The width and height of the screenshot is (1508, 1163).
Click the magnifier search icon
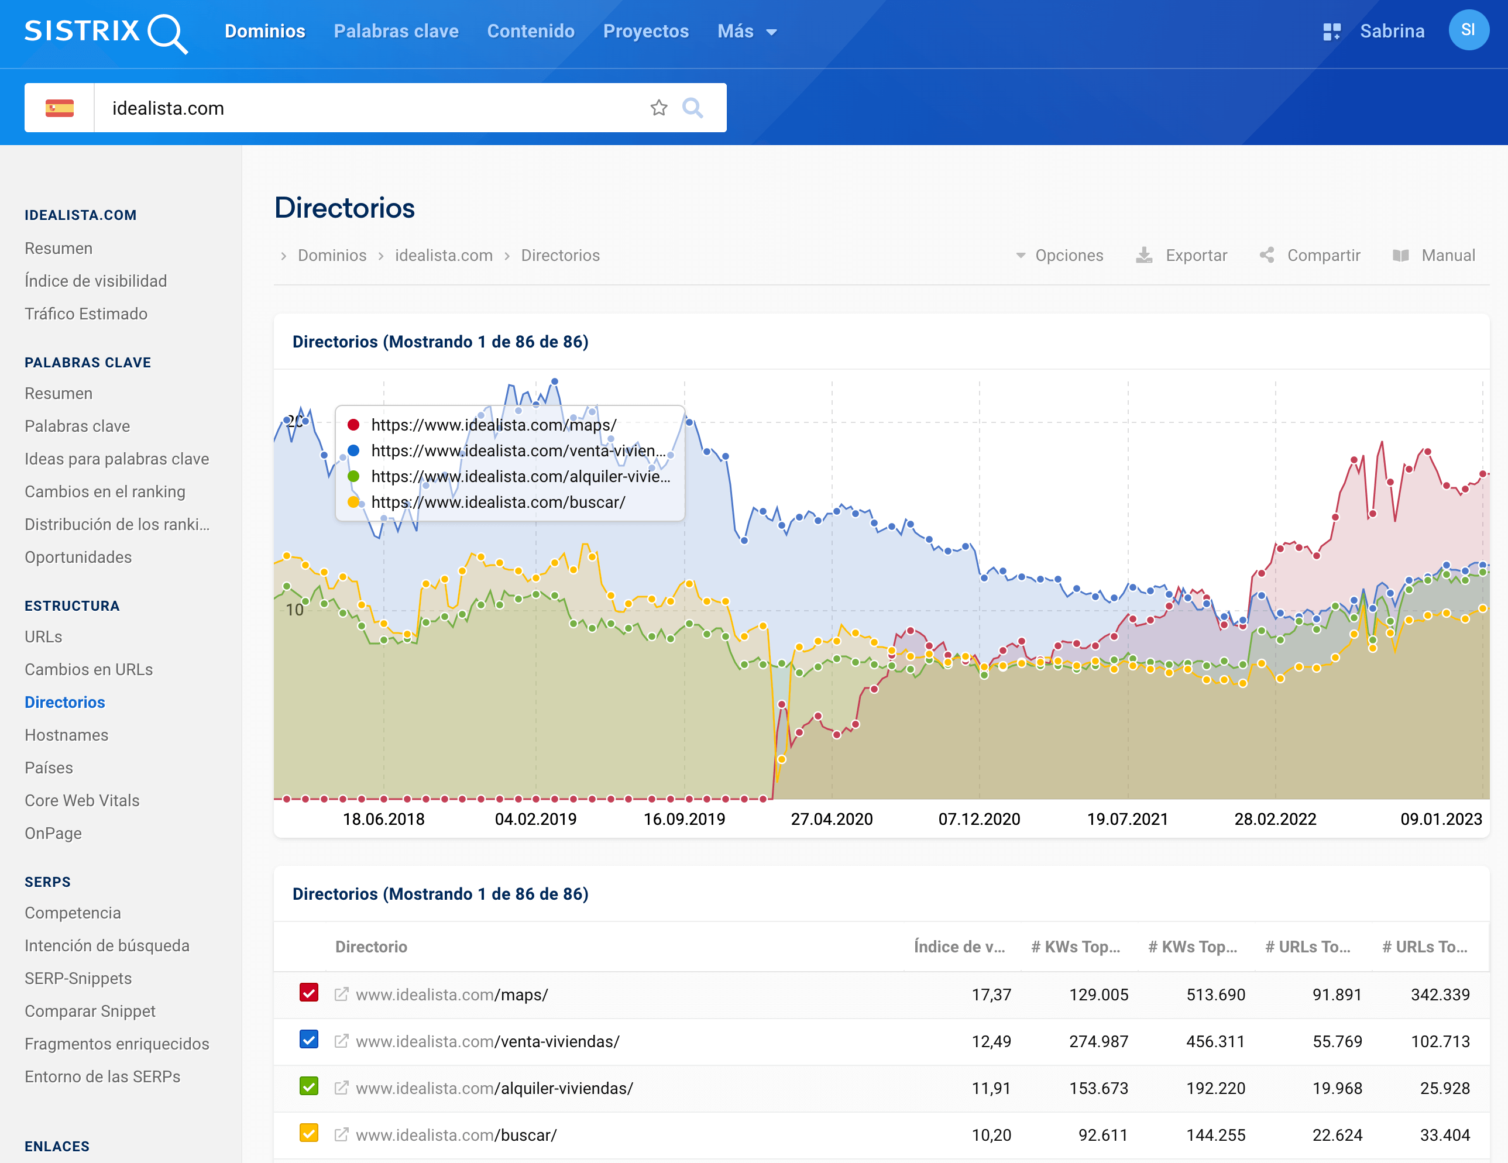pos(692,108)
